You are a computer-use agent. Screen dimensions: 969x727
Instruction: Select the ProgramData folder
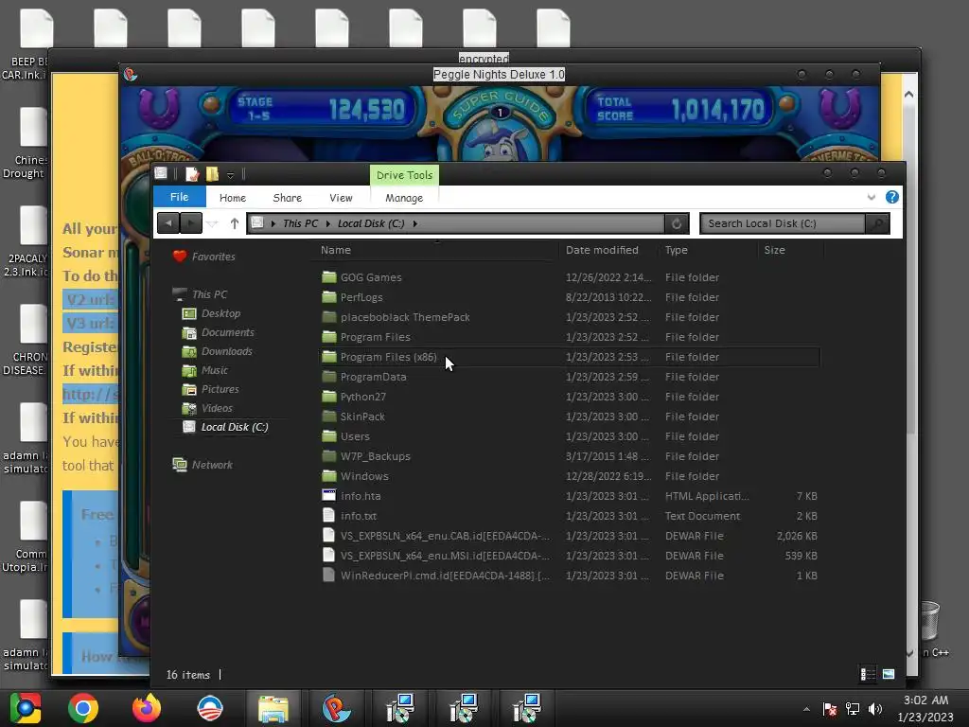click(x=373, y=377)
